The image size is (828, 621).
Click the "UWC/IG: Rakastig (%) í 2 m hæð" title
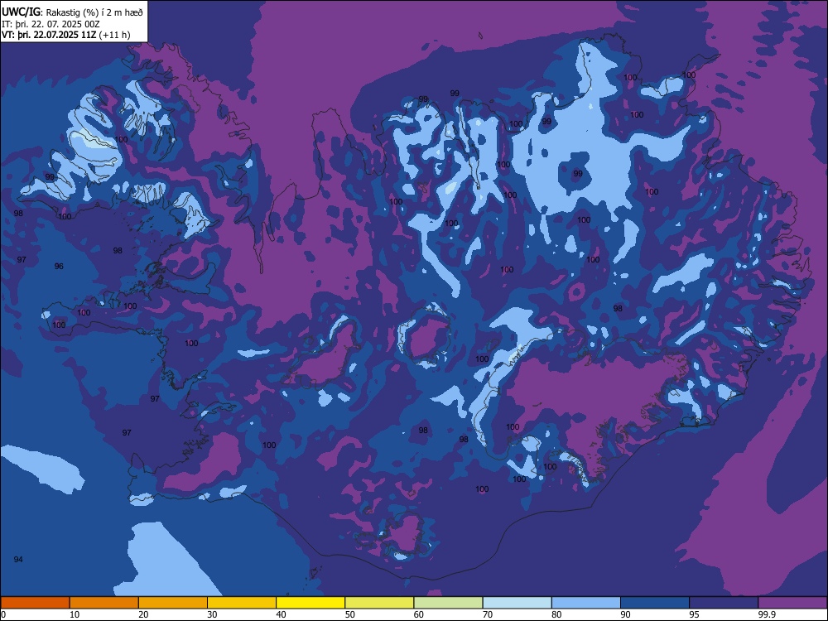pyautogui.click(x=72, y=12)
